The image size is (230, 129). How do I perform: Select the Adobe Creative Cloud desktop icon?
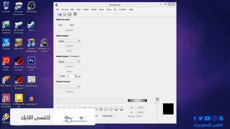(x=6, y=64)
